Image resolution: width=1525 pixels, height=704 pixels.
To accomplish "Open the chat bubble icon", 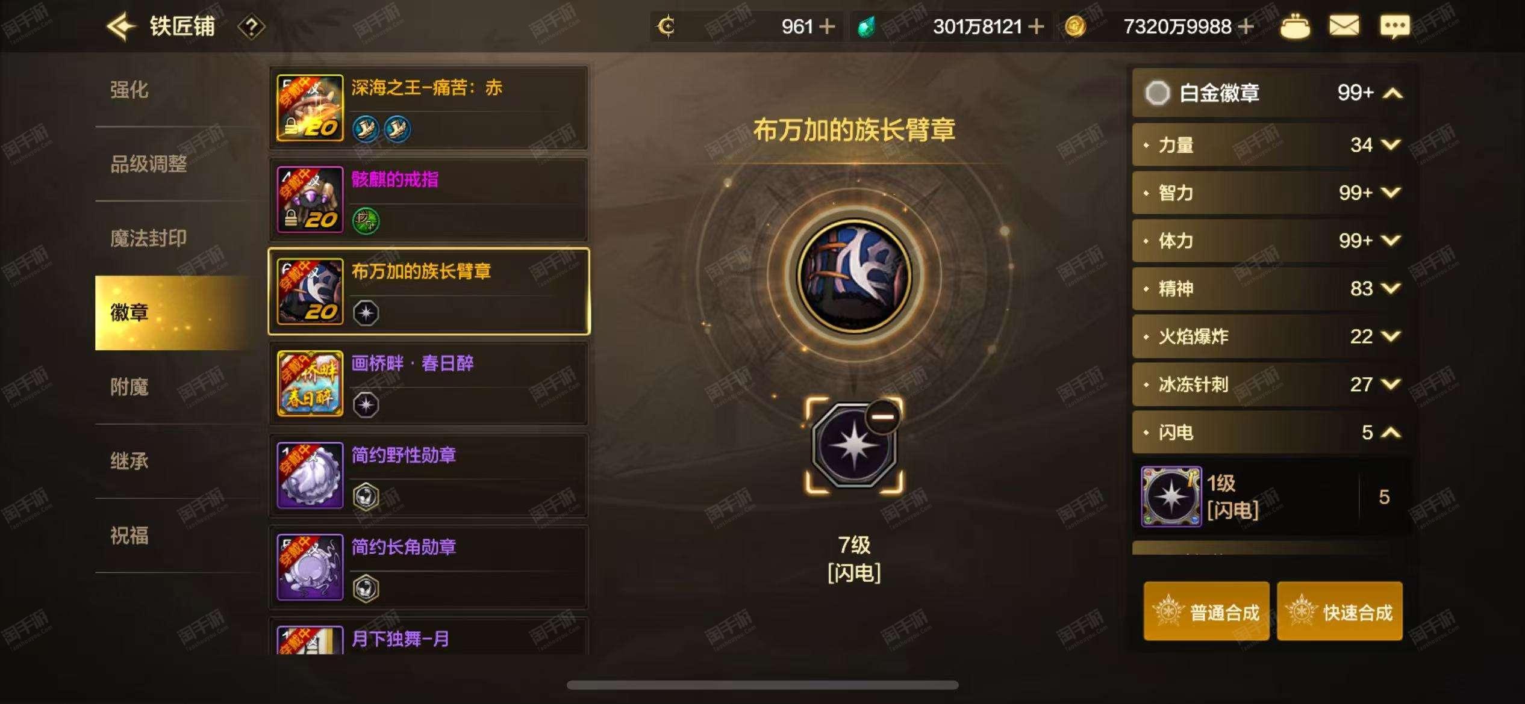I will point(1394,27).
